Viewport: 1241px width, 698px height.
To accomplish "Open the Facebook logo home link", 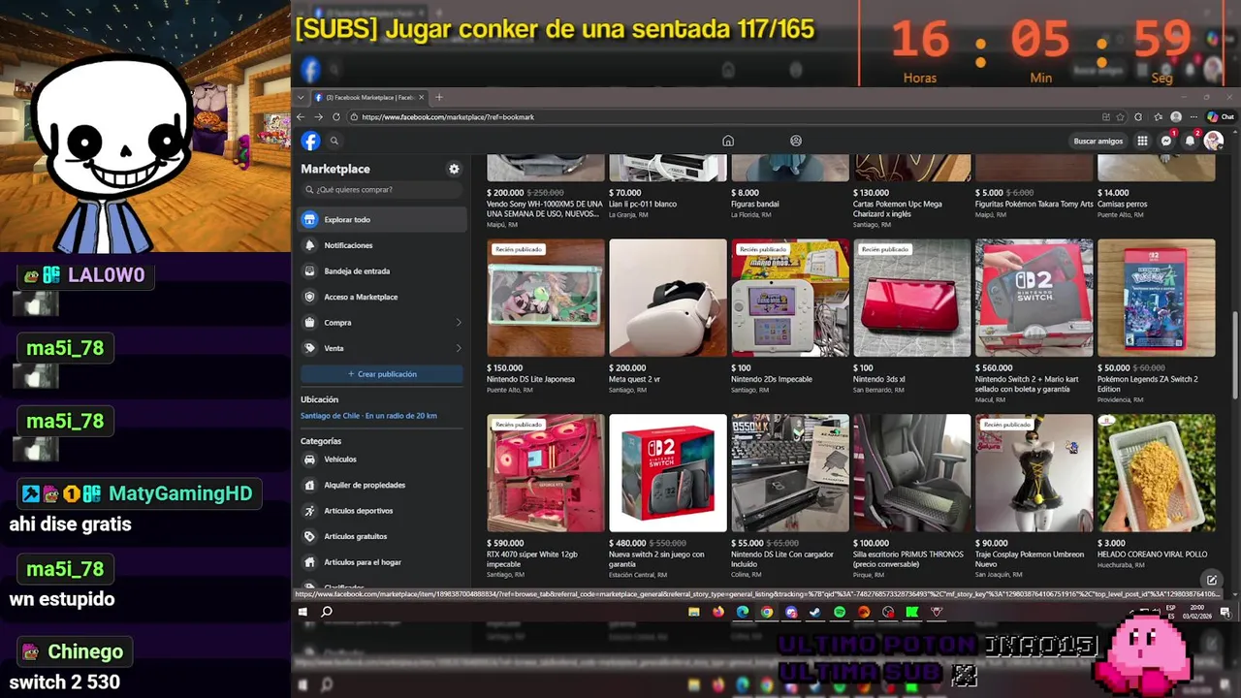I will coord(310,141).
